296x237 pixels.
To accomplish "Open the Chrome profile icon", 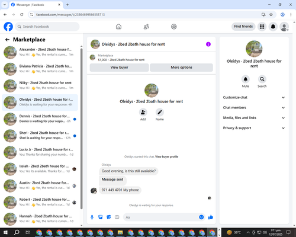I will tap(282, 15).
